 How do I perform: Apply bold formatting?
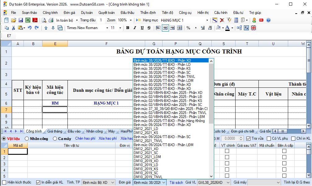click(x=128, y=28)
